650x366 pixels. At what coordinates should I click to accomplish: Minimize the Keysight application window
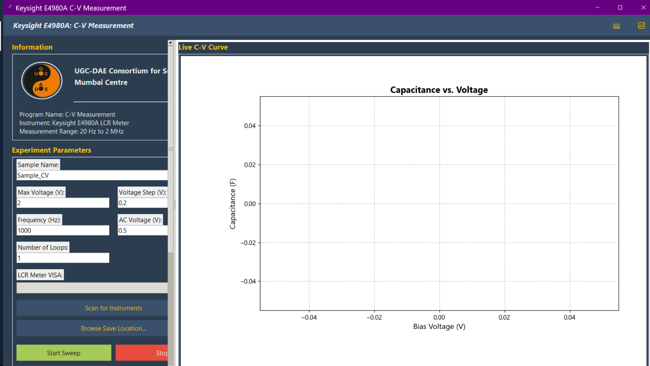point(598,7)
